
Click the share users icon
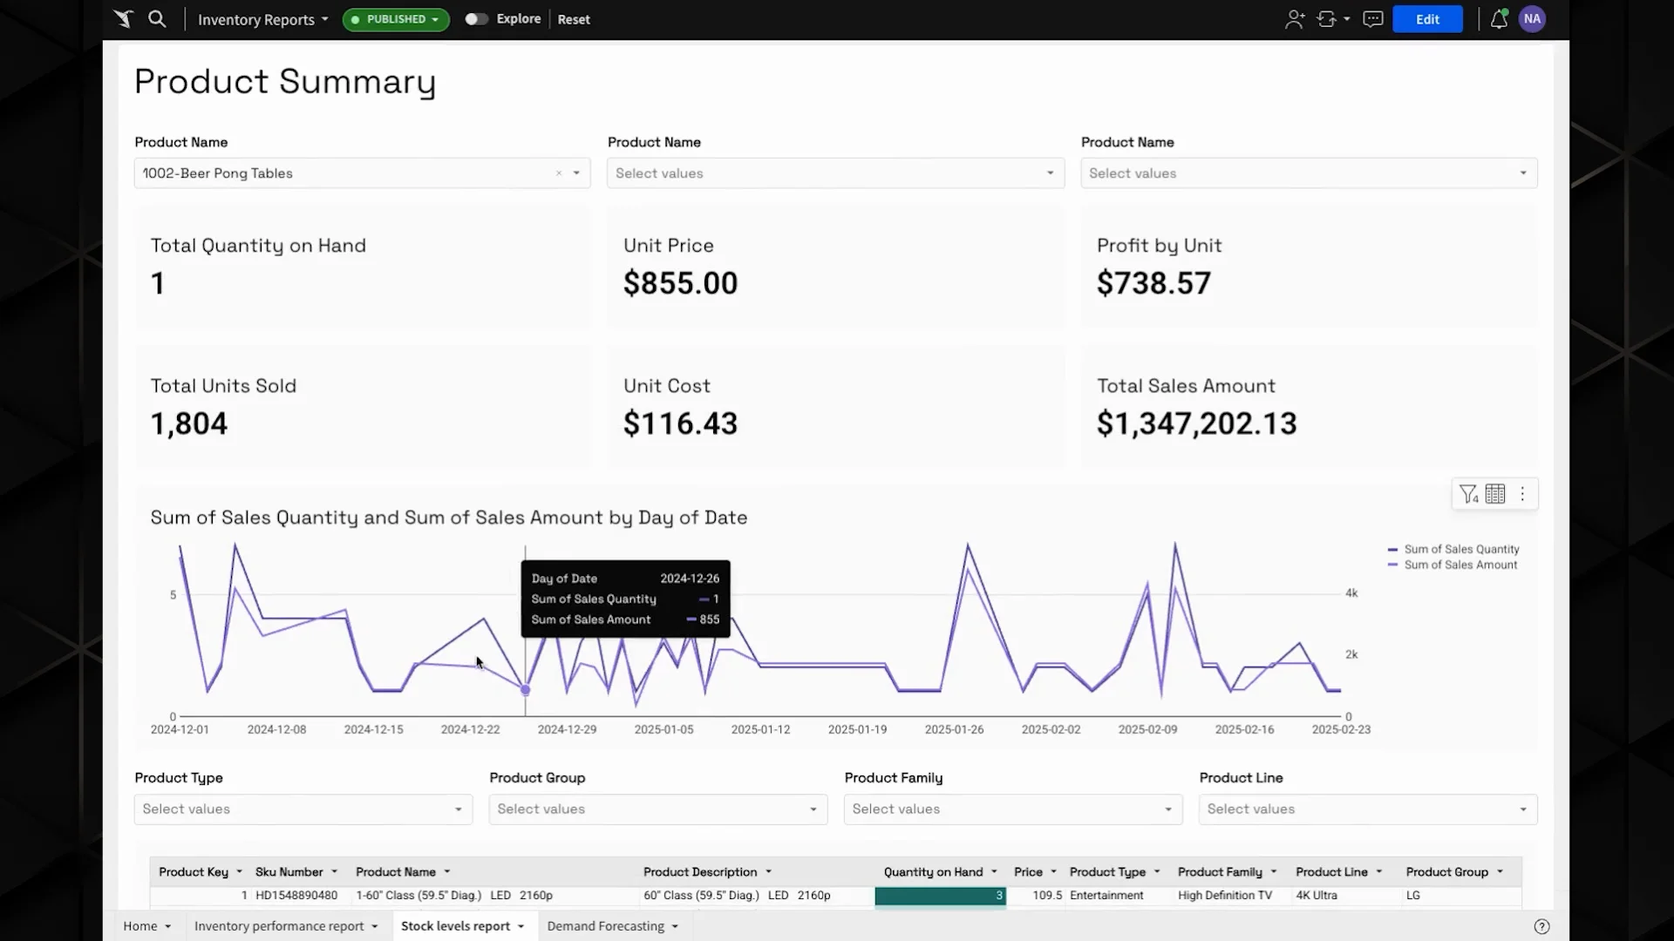tap(1295, 19)
